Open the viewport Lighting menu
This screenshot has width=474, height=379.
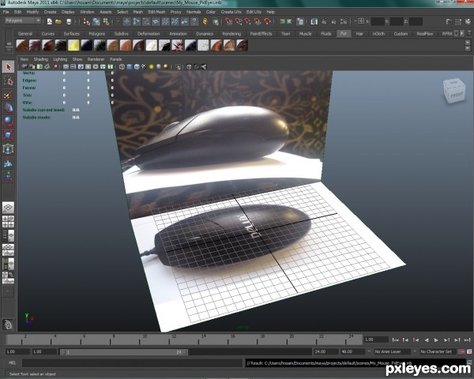tap(60, 59)
